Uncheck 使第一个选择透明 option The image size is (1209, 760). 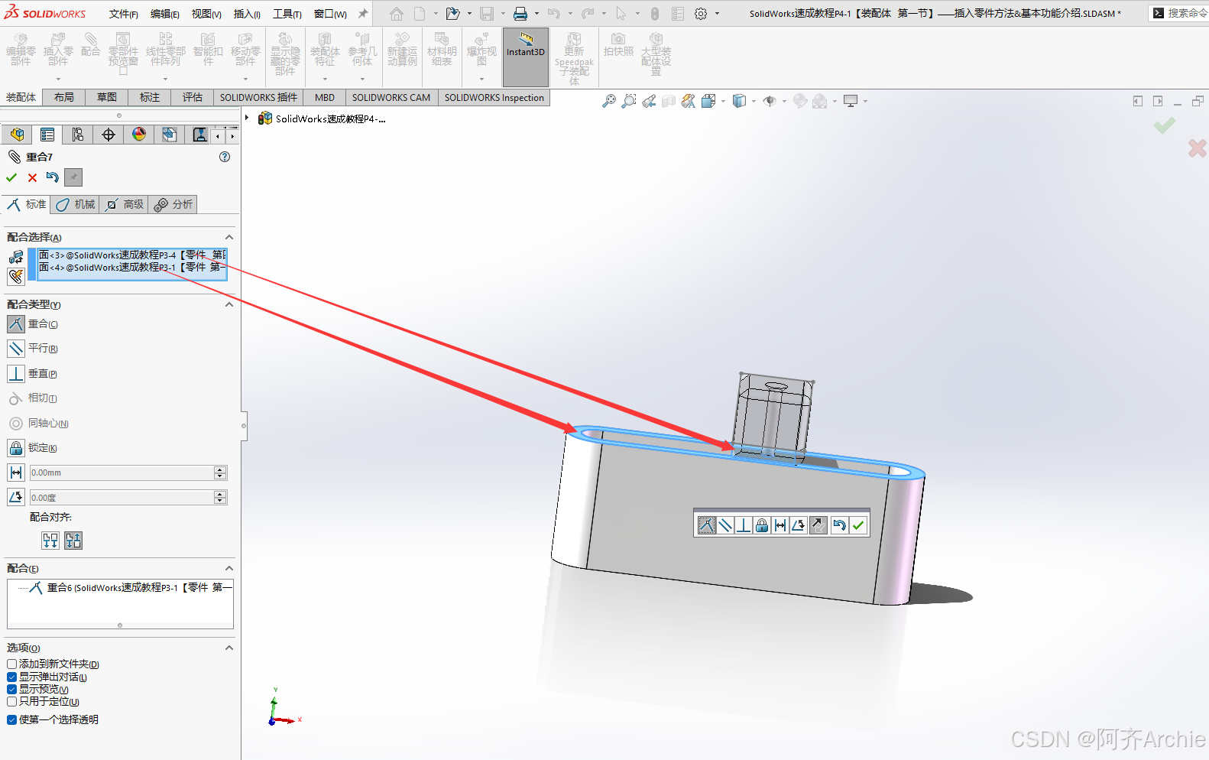click(11, 719)
